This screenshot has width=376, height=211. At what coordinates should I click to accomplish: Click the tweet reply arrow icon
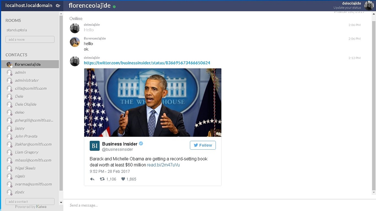(92, 179)
